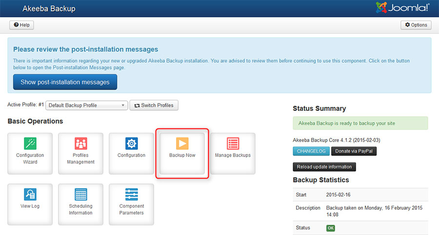The height and width of the screenshot is (235, 439).
Task: Click the Status Summary heading
Action: [319, 108]
